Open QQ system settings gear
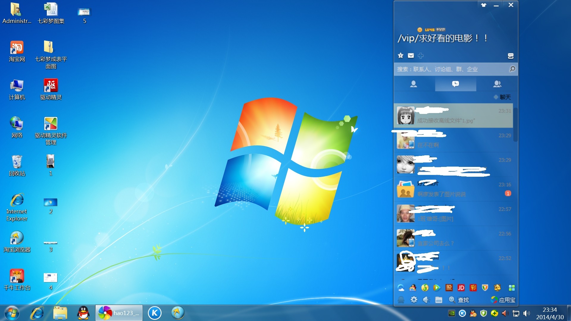This screenshot has width=571, height=321. 414,300
